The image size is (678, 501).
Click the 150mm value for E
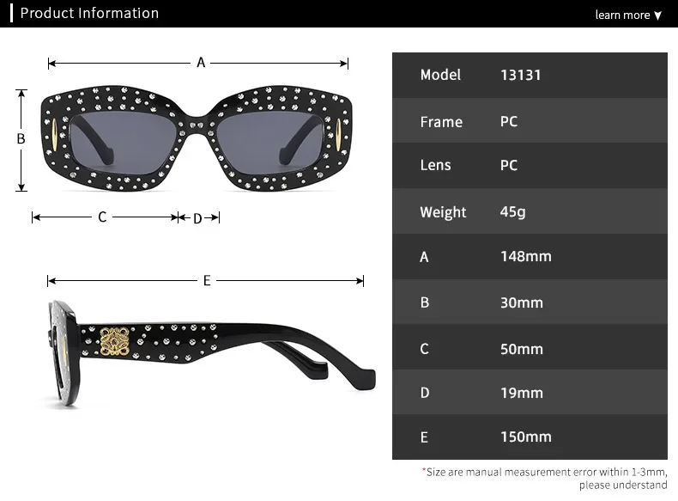click(526, 437)
